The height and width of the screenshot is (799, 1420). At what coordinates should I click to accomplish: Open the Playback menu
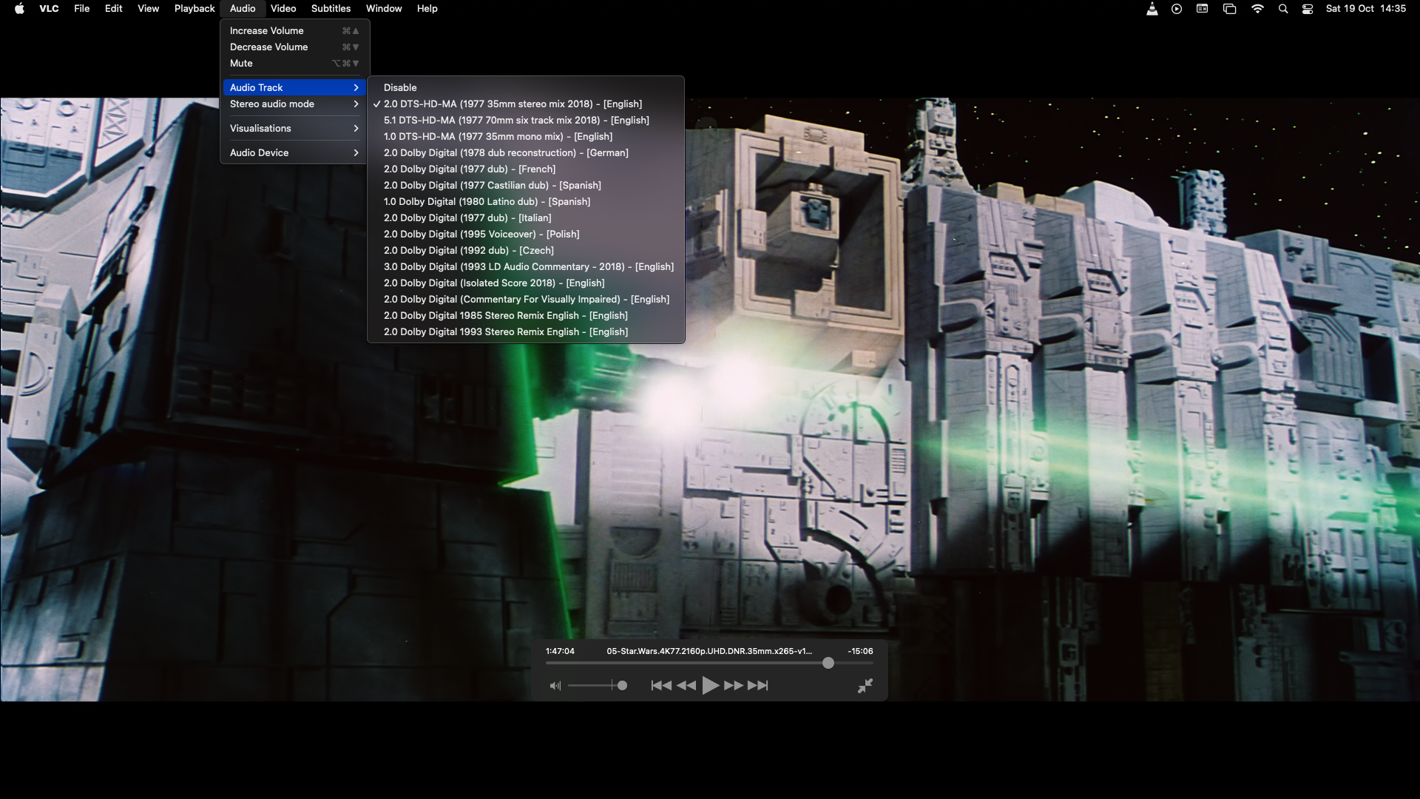[x=195, y=9]
